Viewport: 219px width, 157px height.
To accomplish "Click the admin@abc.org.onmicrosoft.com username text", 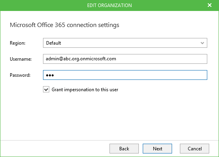I will pyautogui.click(x=81, y=59).
